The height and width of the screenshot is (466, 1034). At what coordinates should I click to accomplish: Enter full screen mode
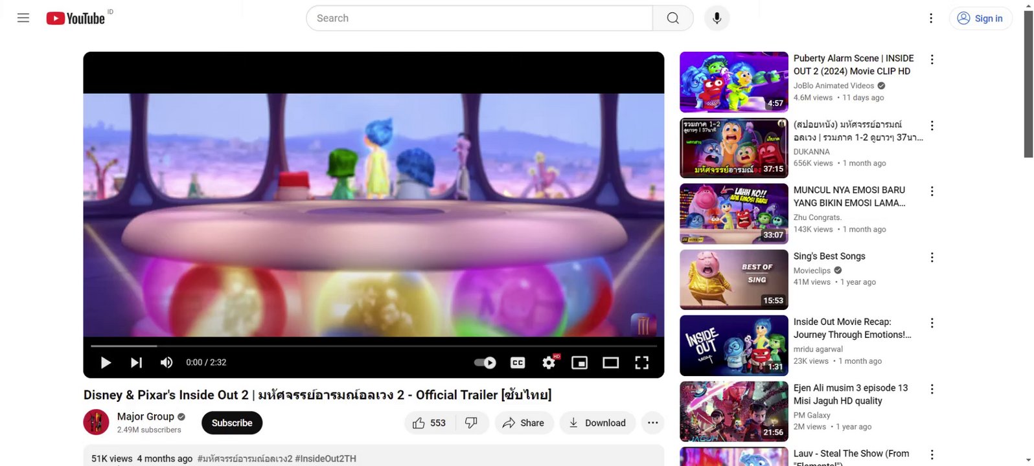[641, 362]
